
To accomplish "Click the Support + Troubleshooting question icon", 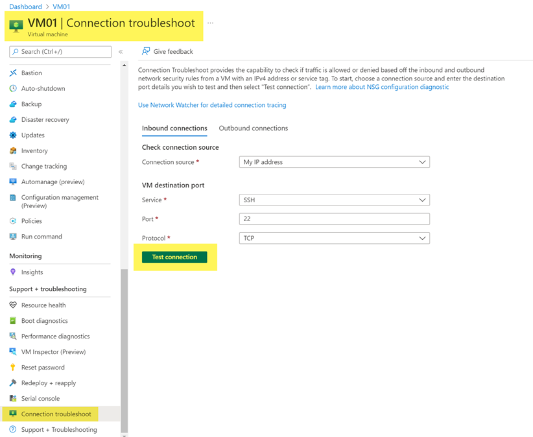I will point(13,429).
